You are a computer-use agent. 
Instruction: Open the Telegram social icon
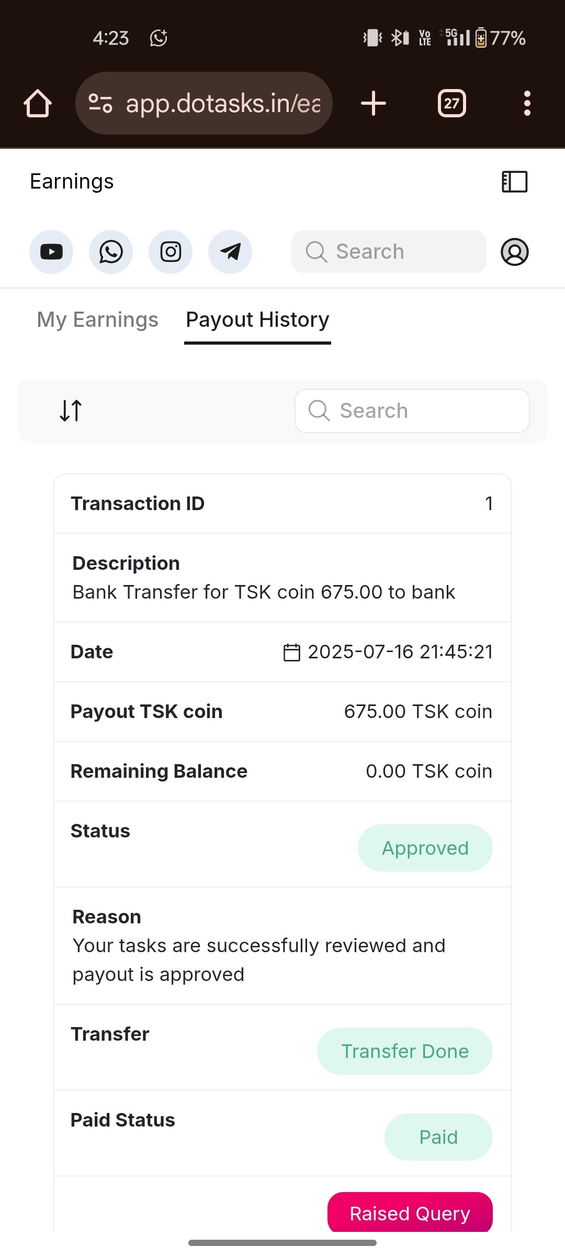coord(230,252)
